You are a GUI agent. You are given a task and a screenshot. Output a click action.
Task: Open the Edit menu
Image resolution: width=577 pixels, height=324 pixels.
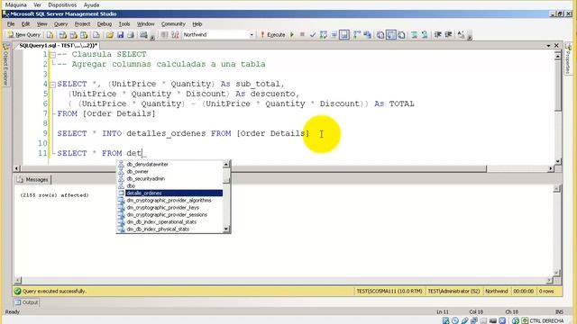pyautogui.click(x=25, y=24)
